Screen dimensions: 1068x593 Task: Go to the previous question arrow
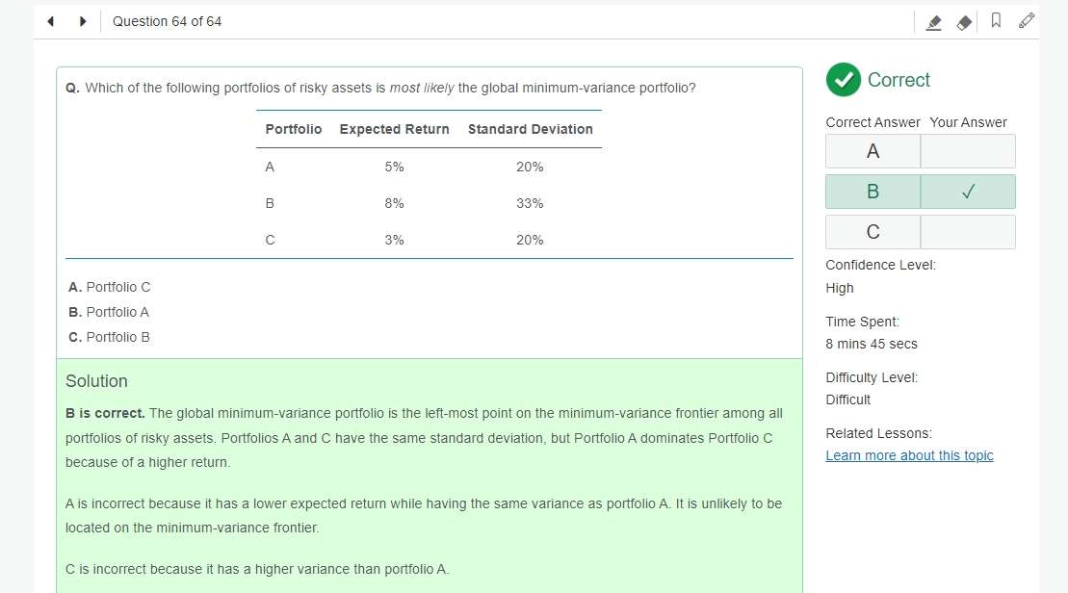(x=50, y=21)
